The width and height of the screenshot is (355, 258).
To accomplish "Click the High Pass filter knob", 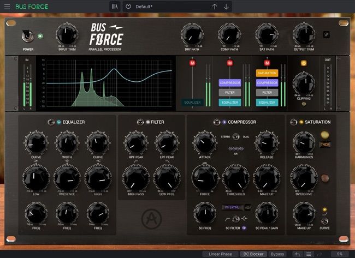I will [x=136, y=178].
